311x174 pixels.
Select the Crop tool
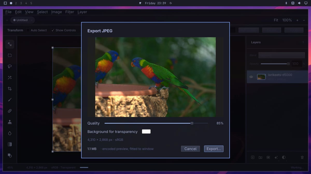point(10,89)
